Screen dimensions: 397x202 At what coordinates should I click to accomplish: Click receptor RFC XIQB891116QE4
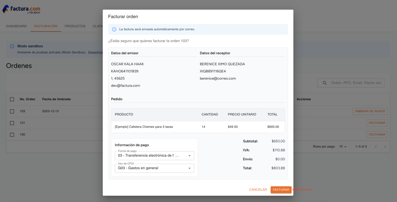click(213, 71)
